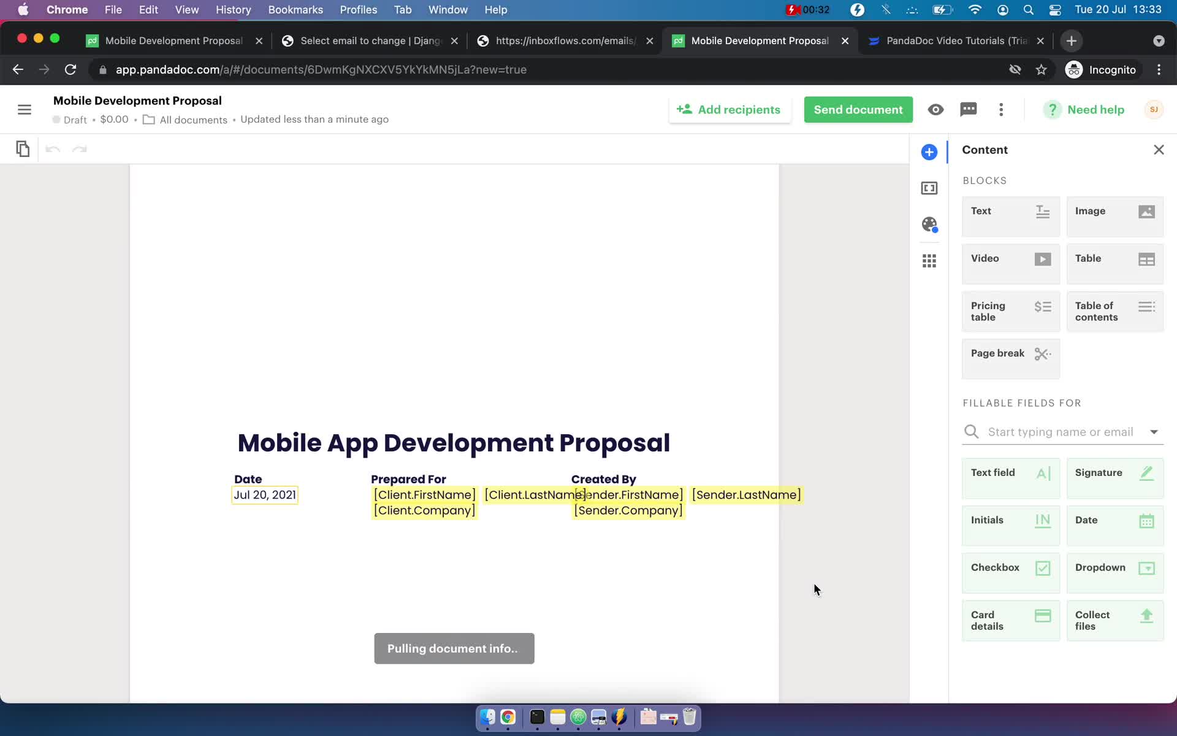The width and height of the screenshot is (1177, 736).
Task: Click the Bookmarks menu bar item
Action: (295, 9)
